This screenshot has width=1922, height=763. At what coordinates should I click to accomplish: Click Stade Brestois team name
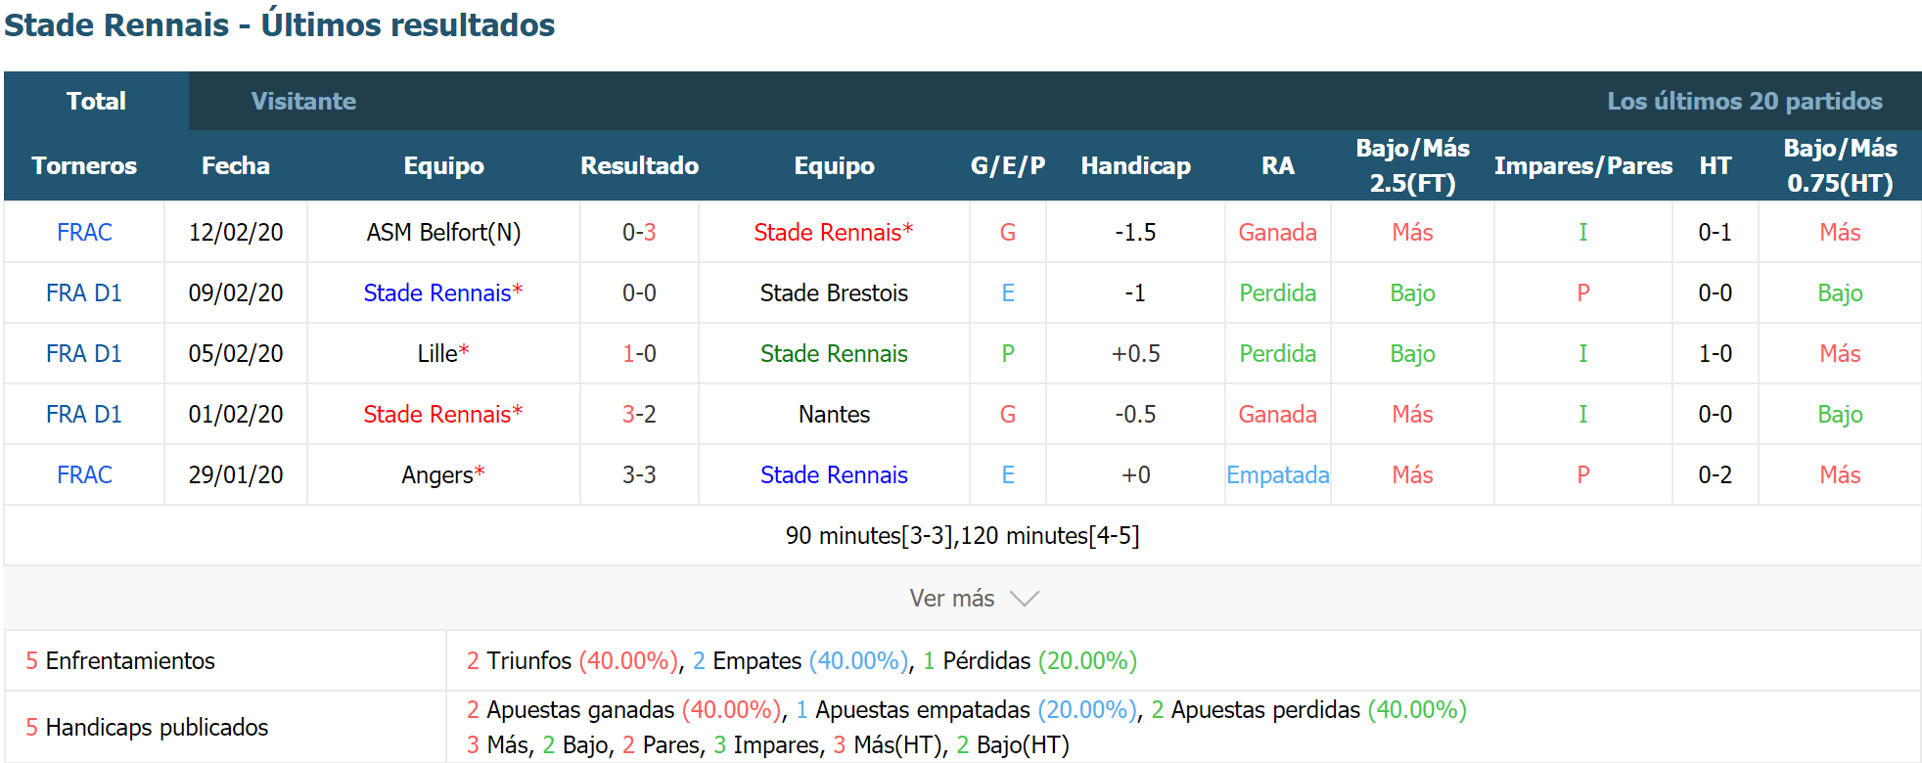point(834,292)
